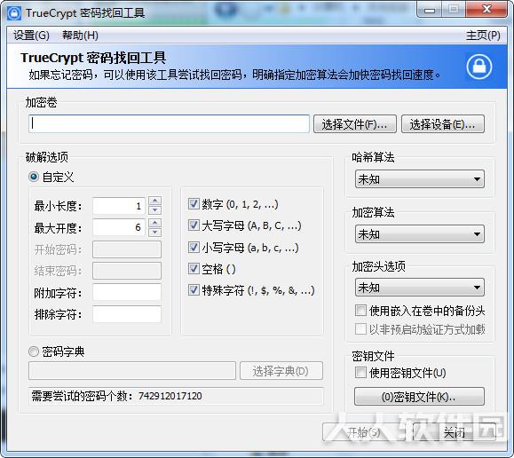
Task: Click the 关闭 button
Action: [455, 432]
